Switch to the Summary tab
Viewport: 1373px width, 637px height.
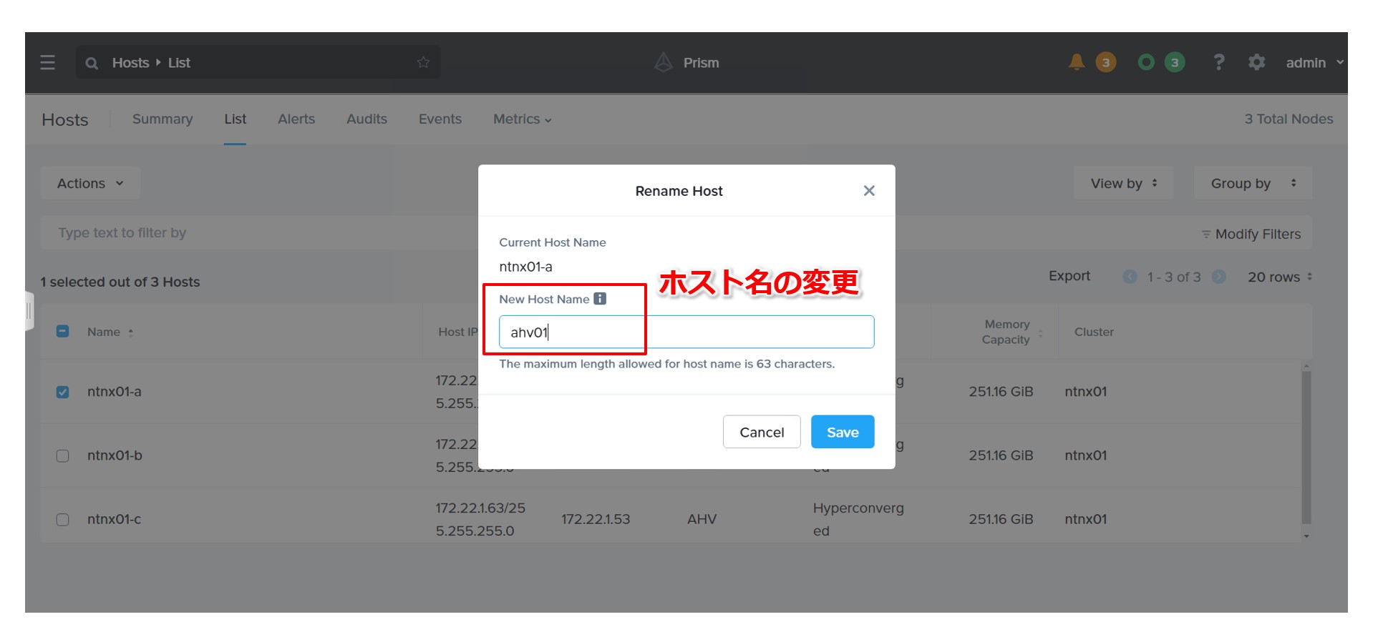(162, 119)
